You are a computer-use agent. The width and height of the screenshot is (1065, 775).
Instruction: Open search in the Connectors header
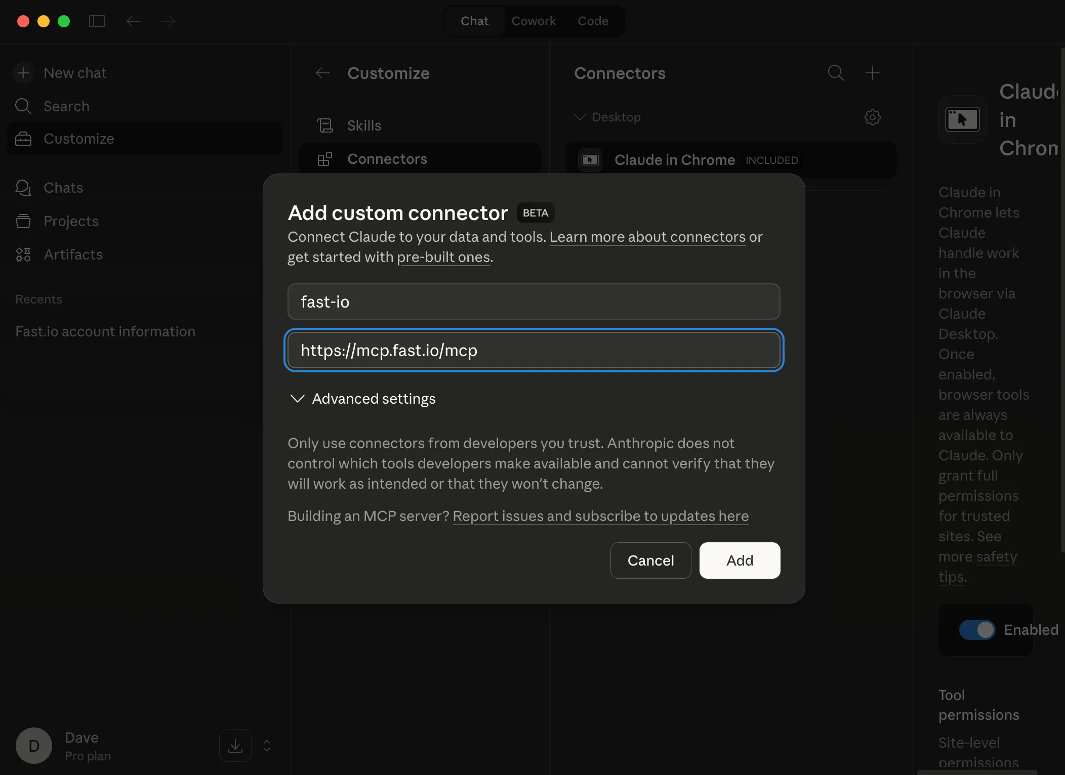click(836, 73)
